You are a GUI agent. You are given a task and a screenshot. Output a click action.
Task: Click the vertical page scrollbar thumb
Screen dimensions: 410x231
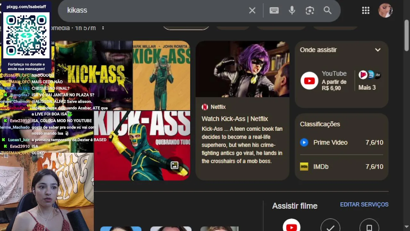point(407,35)
